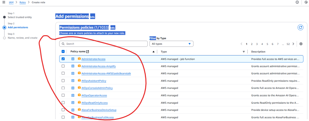
Task: Jump to page 2 of policies
Action: [252, 44]
